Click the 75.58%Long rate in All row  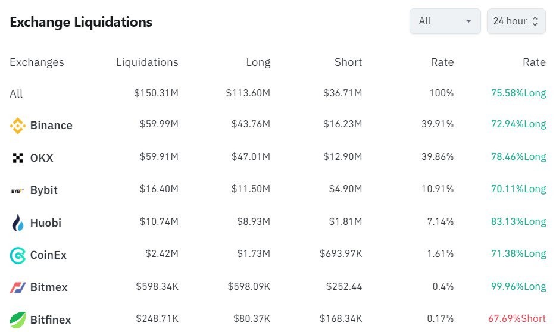coord(518,93)
